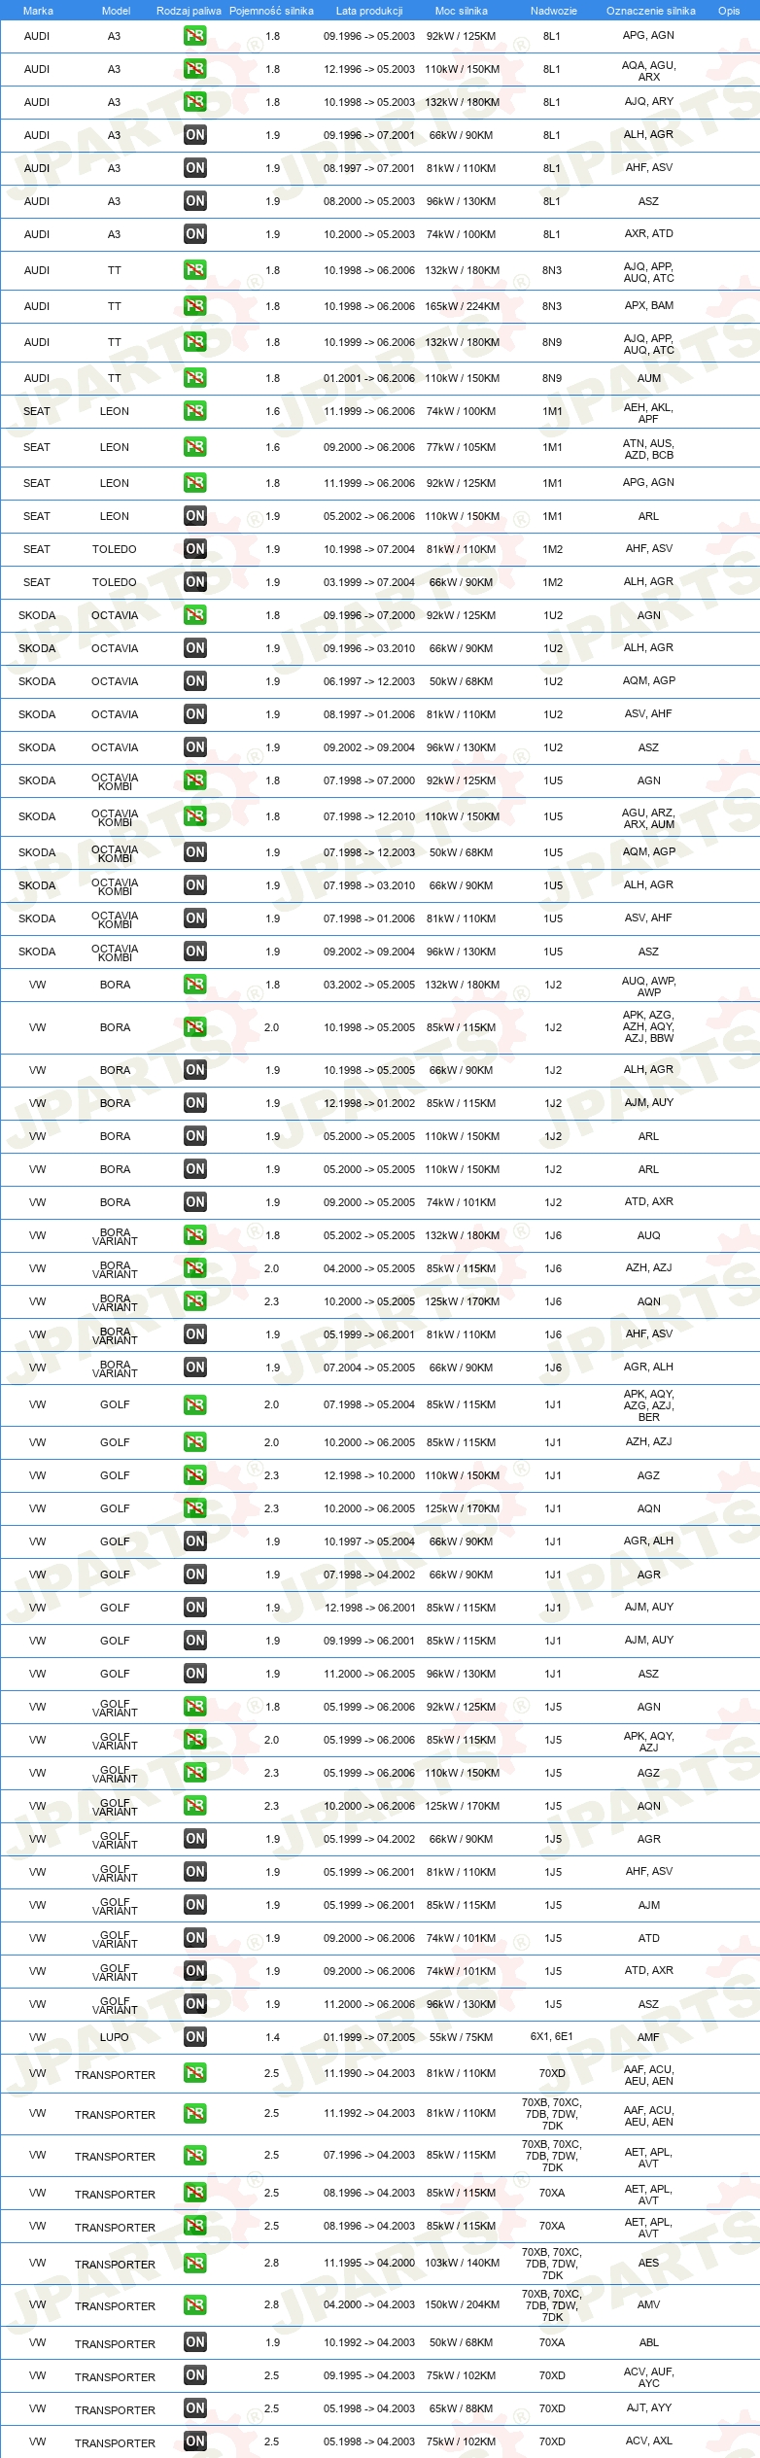Select diesel ON icon in Bora Variant 07.2004 row
The height and width of the screenshot is (2458, 760).
pyautogui.click(x=195, y=1367)
